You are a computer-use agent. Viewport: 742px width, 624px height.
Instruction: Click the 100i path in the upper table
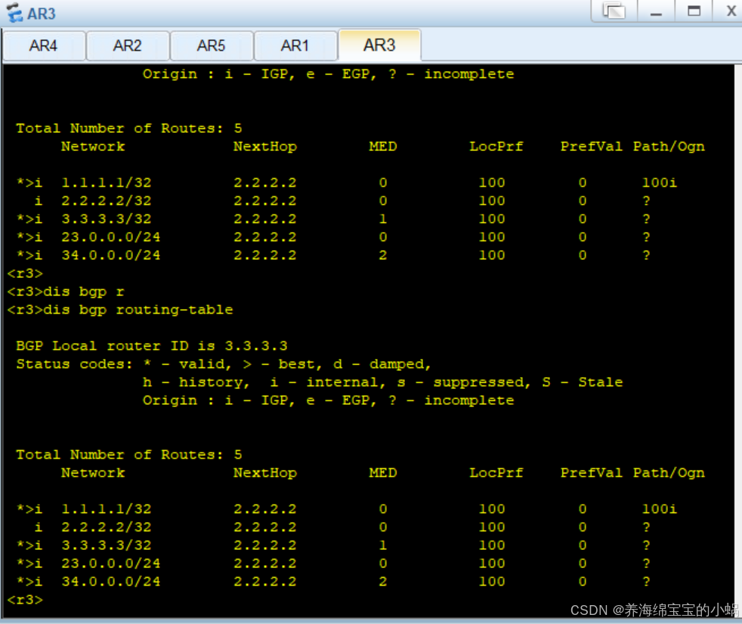[x=659, y=183]
